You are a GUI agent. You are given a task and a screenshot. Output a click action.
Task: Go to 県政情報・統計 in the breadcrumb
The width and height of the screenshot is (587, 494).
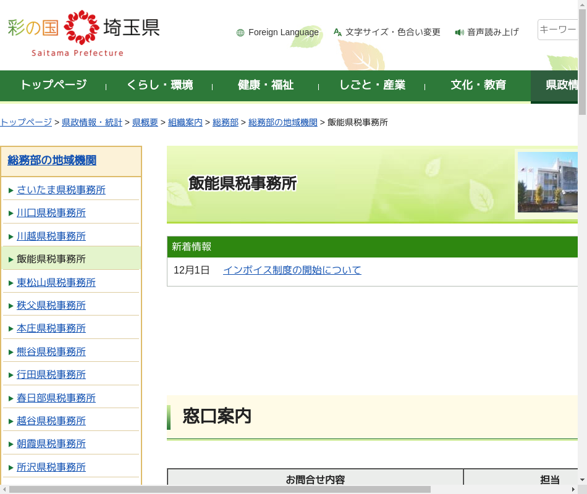coord(91,122)
